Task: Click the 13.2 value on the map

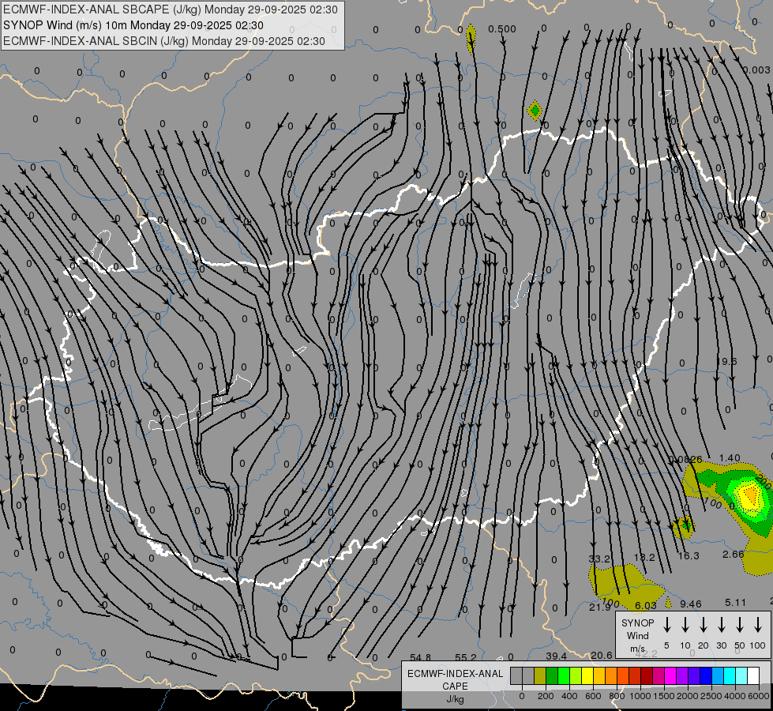Action: point(644,558)
